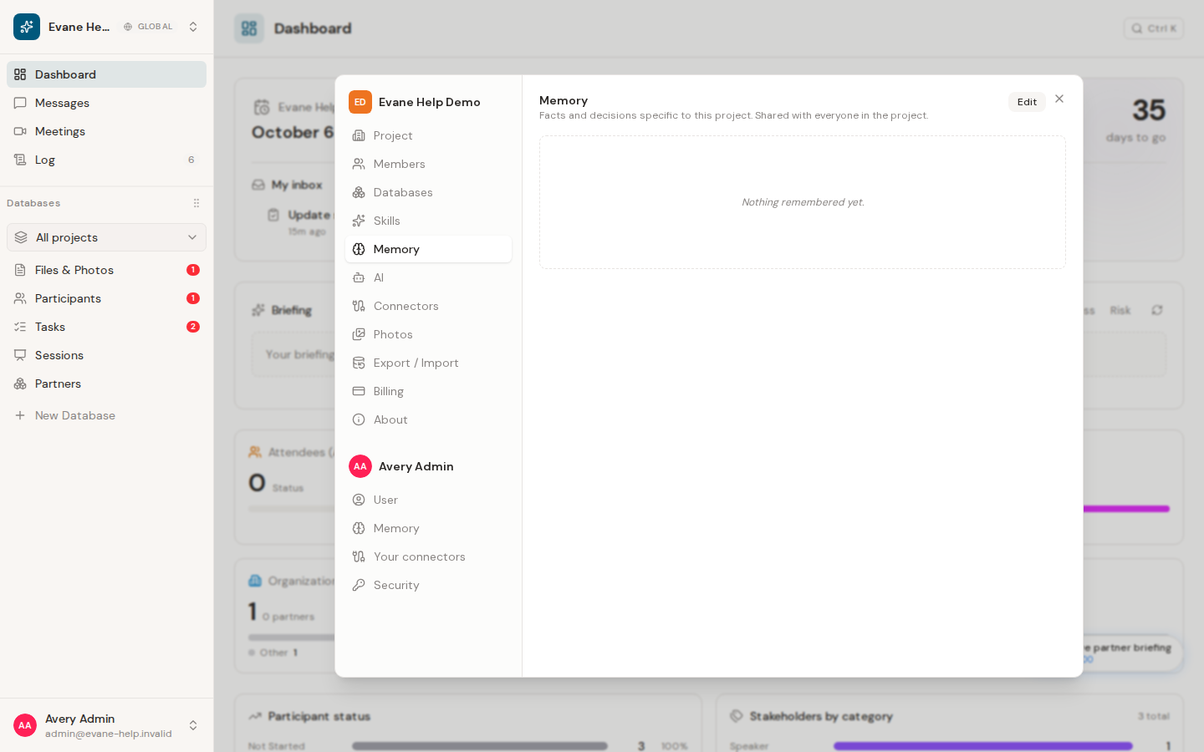Click the About info icon
Image resolution: width=1204 pixels, height=752 pixels.
[359, 419]
